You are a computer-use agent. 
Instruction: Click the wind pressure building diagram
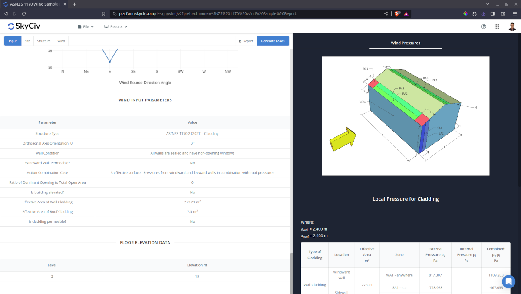(405, 116)
